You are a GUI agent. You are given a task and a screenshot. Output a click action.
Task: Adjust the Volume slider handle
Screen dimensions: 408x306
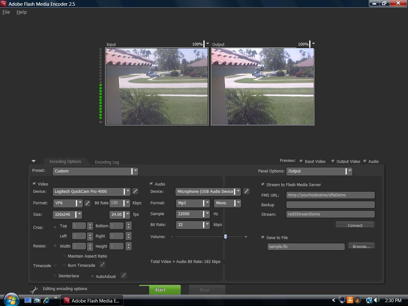(225, 237)
